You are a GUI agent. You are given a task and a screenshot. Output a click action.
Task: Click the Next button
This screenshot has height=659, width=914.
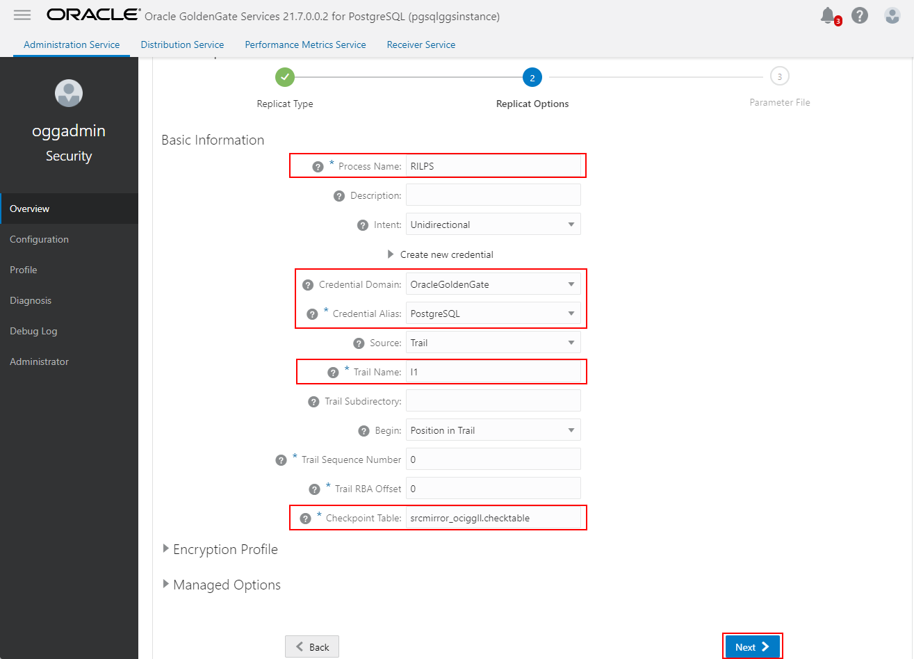point(753,646)
